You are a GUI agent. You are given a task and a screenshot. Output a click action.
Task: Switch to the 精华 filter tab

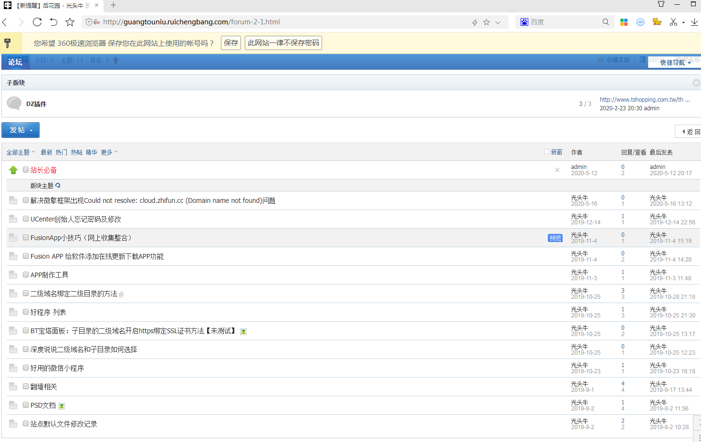[92, 152]
